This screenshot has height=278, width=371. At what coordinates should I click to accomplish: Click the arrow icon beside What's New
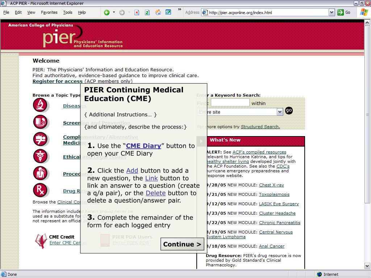pyautogui.click(x=201, y=141)
